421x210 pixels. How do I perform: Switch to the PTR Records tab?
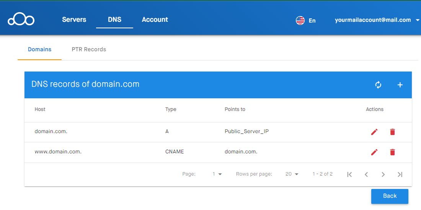tap(89, 49)
